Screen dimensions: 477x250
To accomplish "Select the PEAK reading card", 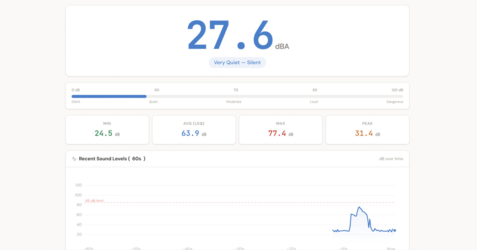I will [x=367, y=129].
